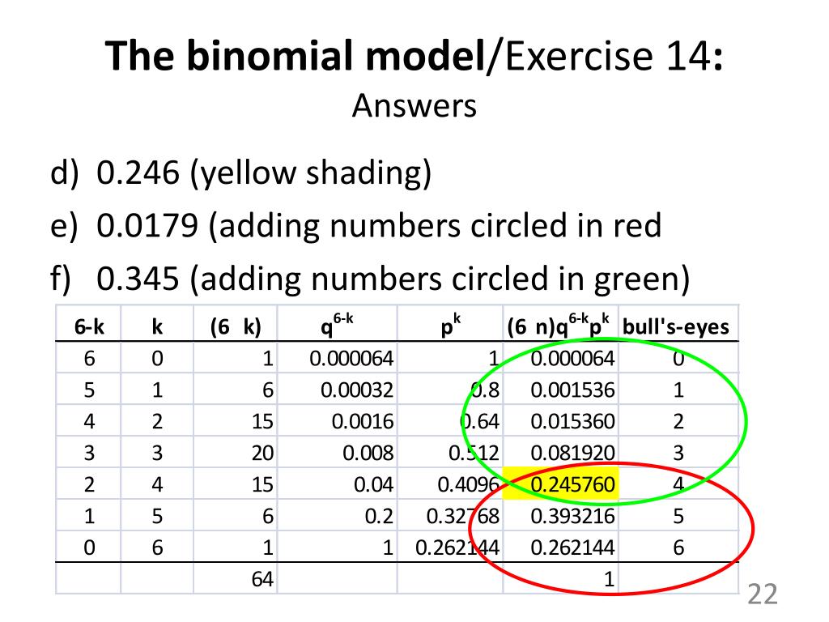This screenshot has width=829, height=622.
Task: Click the sum total 1 in the bottom row
Action: (609, 579)
